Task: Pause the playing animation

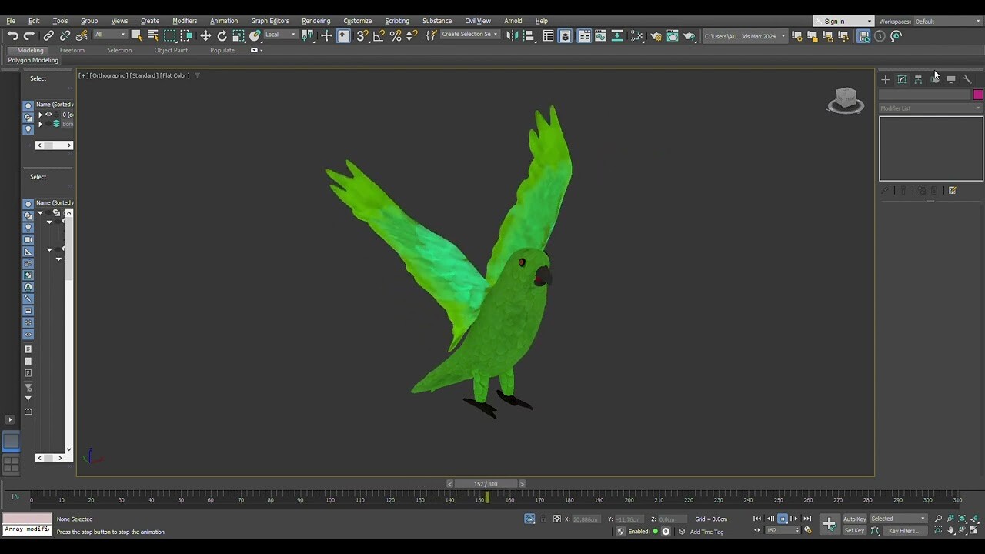Action: [x=783, y=519]
